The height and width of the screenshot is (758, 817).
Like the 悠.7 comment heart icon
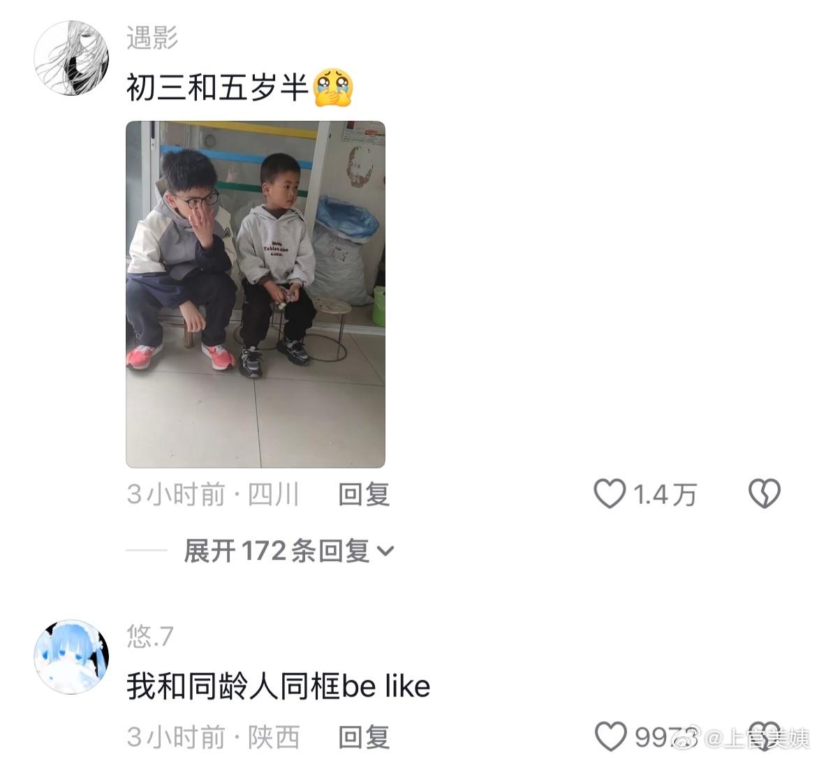[x=610, y=736]
